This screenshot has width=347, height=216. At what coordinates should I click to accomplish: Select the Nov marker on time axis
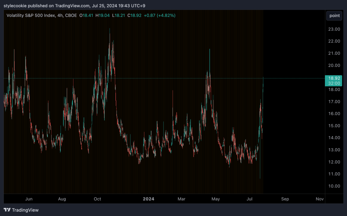click(319, 199)
